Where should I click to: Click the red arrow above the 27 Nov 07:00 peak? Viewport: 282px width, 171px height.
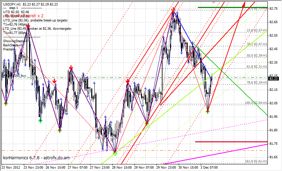71,67
